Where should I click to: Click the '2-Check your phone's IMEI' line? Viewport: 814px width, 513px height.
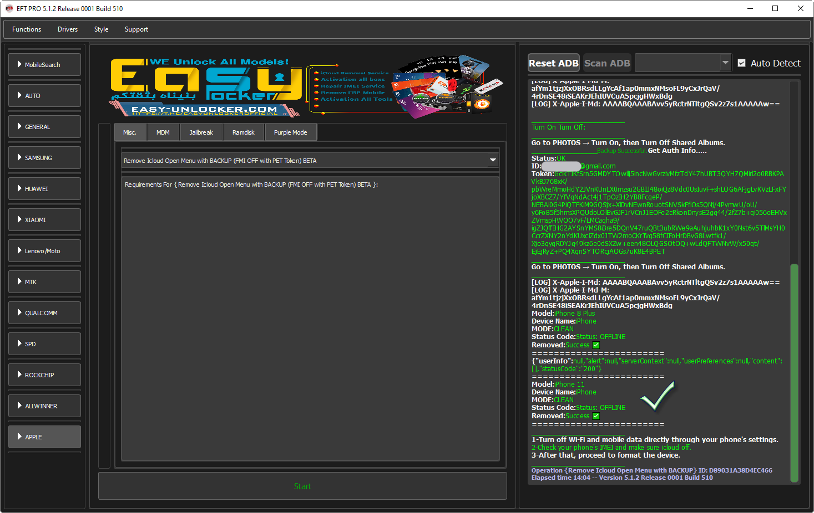point(611,447)
